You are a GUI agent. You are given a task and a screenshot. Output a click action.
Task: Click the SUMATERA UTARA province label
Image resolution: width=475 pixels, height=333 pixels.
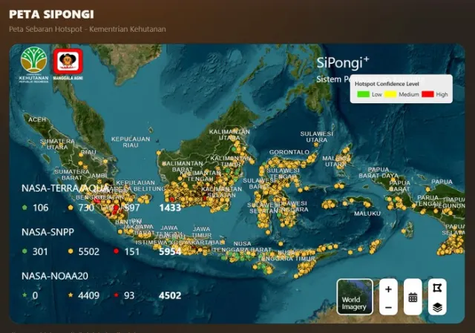click(x=57, y=144)
